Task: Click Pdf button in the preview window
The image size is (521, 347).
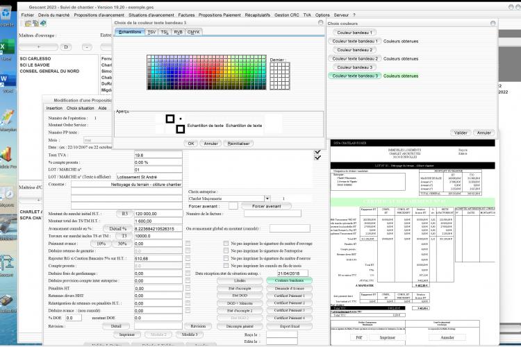Action: [x=359, y=337]
